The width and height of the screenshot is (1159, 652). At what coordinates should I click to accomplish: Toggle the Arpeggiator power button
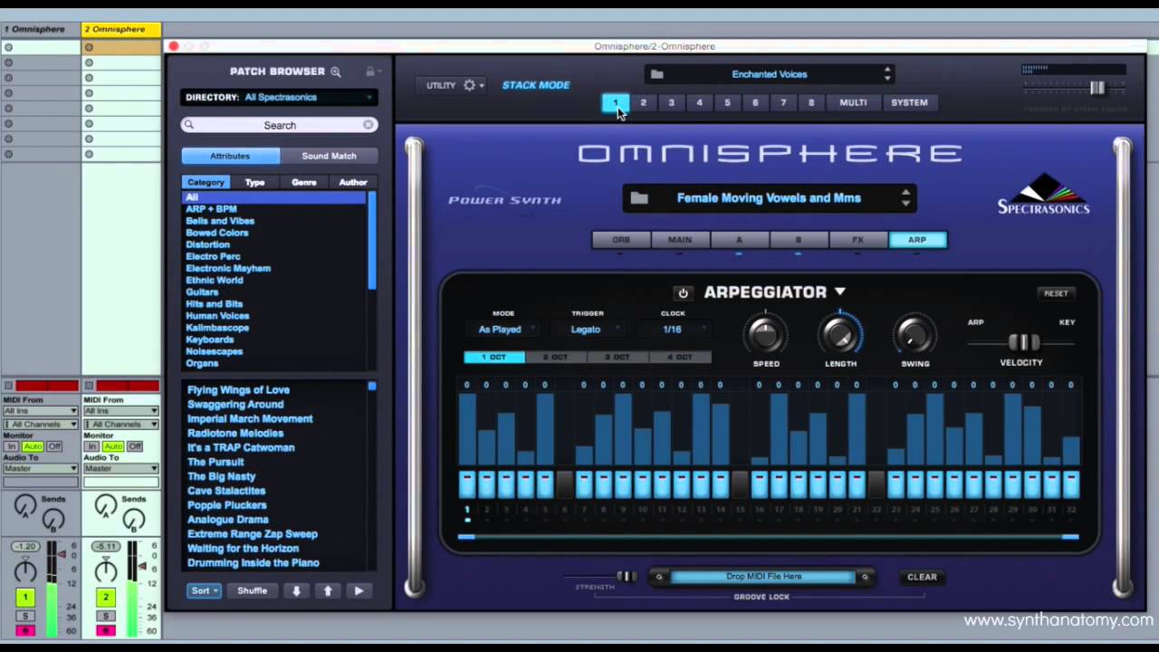point(683,292)
